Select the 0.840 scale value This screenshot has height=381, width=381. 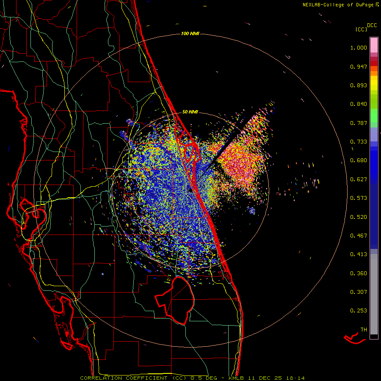click(x=359, y=104)
